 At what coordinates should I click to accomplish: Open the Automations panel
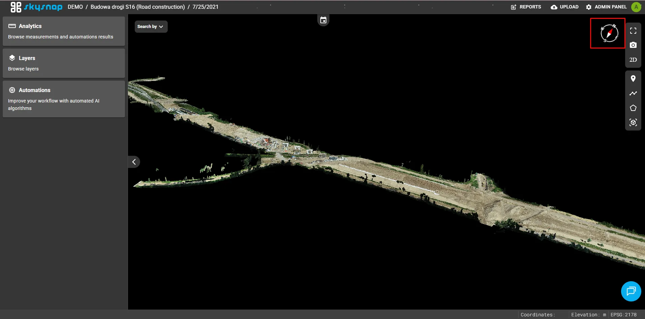(64, 99)
